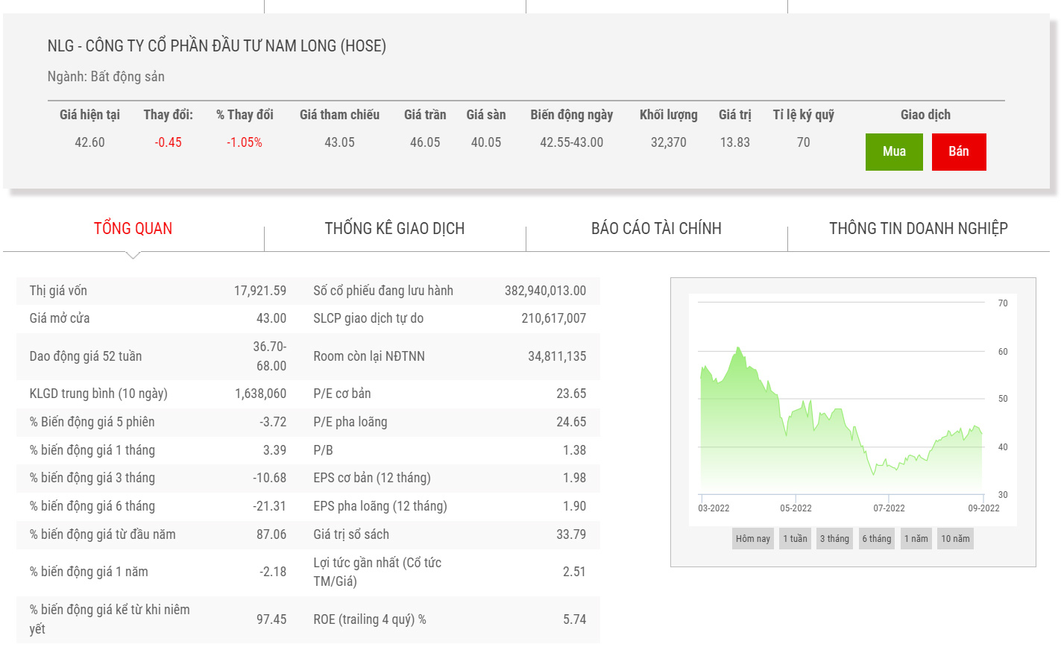Select the Thị giá vốn table row
This screenshot has width=1061, height=647.
coord(157,291)
